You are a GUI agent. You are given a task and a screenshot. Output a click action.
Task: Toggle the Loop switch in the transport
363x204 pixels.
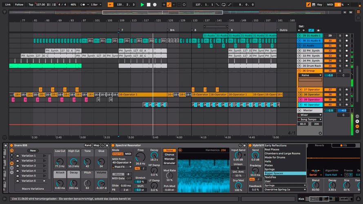(x=223, y=4)
